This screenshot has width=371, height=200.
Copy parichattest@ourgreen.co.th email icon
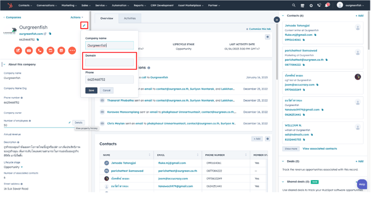tap(327, 60)
